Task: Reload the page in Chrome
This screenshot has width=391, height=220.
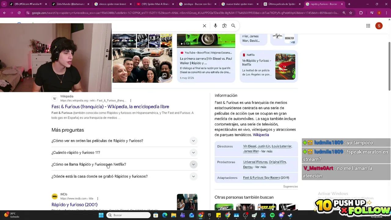Action: coord(19,13)
